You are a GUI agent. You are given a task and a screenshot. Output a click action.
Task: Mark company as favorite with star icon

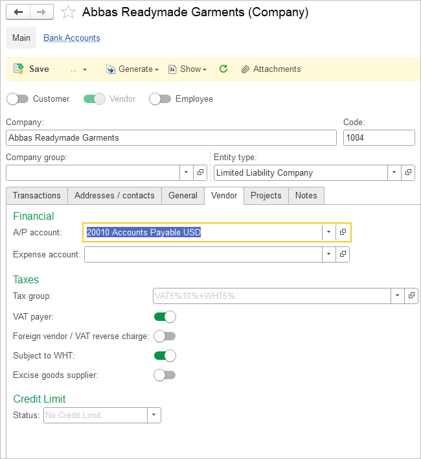68,12
